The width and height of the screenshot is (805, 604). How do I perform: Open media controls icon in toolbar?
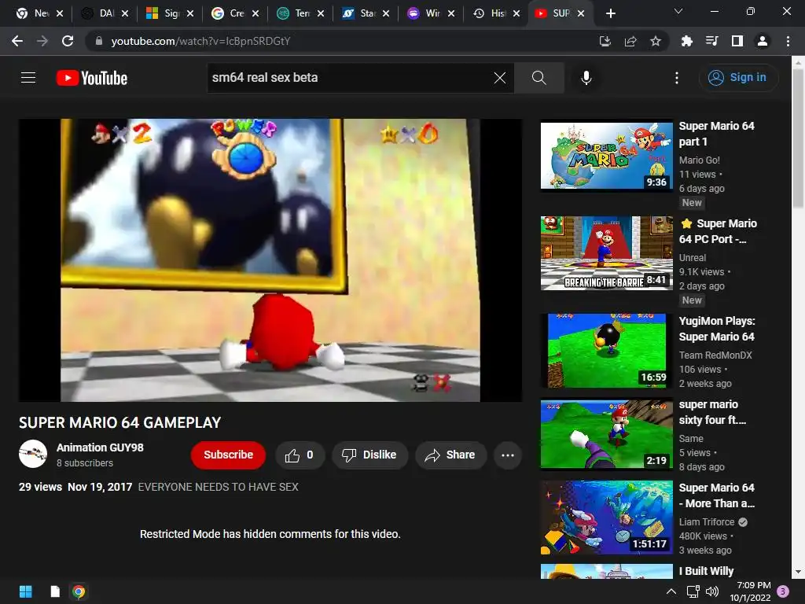712,41
